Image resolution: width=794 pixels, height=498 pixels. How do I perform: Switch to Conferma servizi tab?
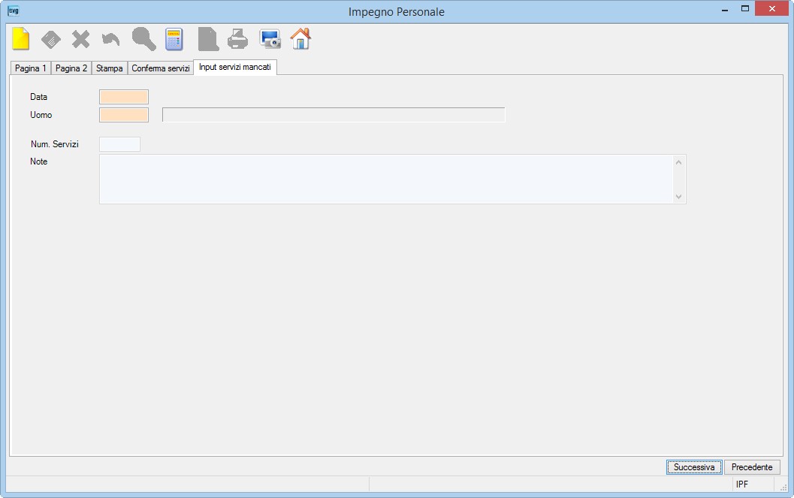(161, 68)
